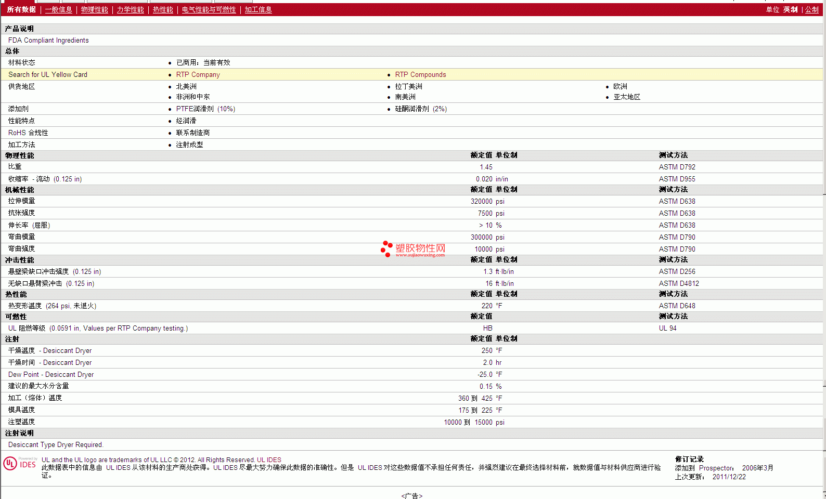Switch to the 物理性能 tab
This screenshot has width=826, height=499.
[x=94, y=9]
